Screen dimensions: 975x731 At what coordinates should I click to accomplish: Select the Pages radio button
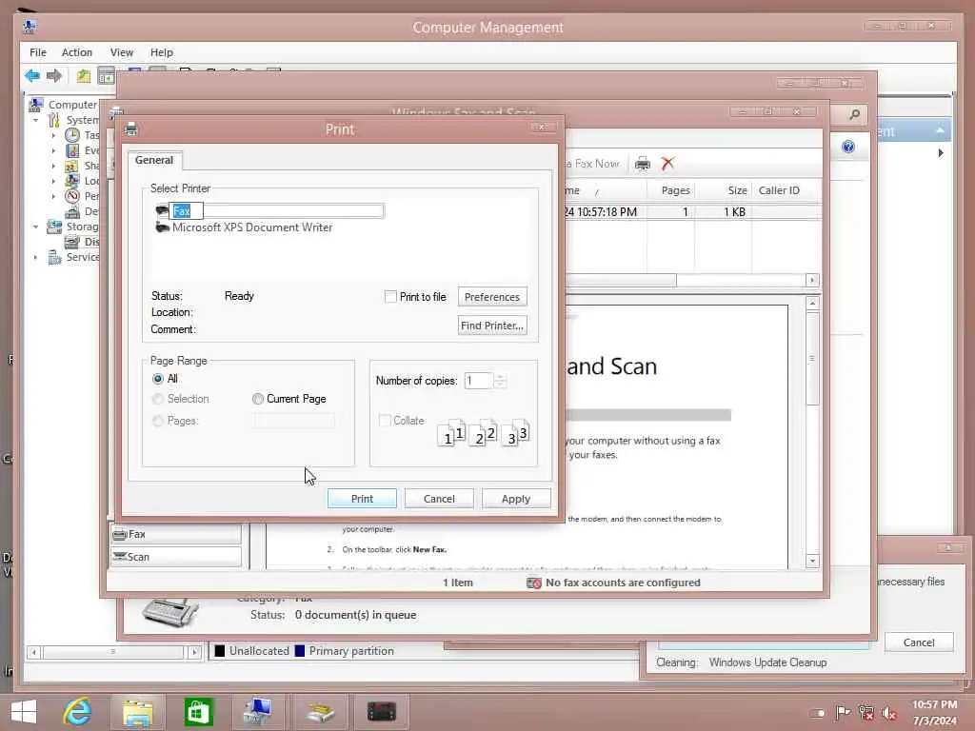[x=158, y=421]
